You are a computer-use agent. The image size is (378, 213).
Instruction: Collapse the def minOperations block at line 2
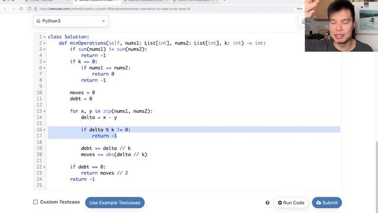(x=44, y=43)
